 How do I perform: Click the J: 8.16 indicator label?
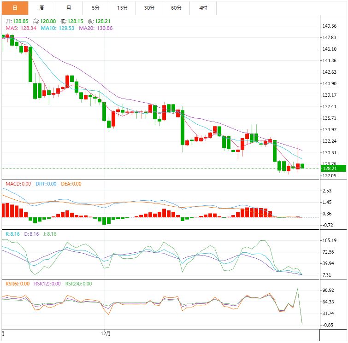(x=50, y=234)
